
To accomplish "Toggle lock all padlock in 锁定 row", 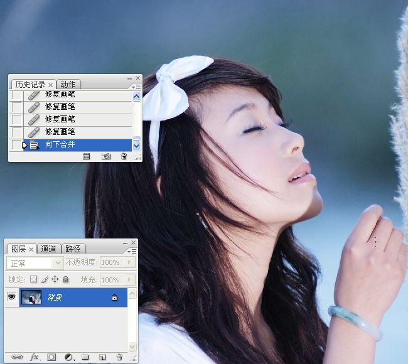I will 65,279.
